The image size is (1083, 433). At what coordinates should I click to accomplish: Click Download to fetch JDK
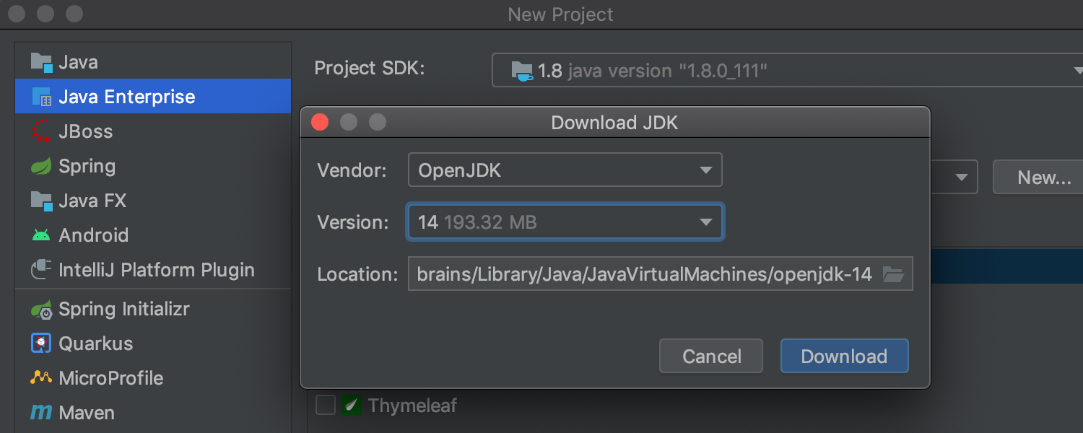click(x=844, y=357)
